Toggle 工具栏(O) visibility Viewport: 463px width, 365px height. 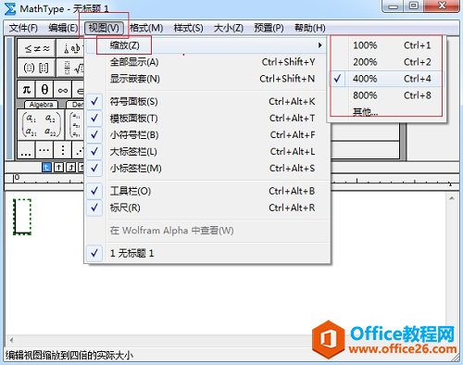(206, 191)
